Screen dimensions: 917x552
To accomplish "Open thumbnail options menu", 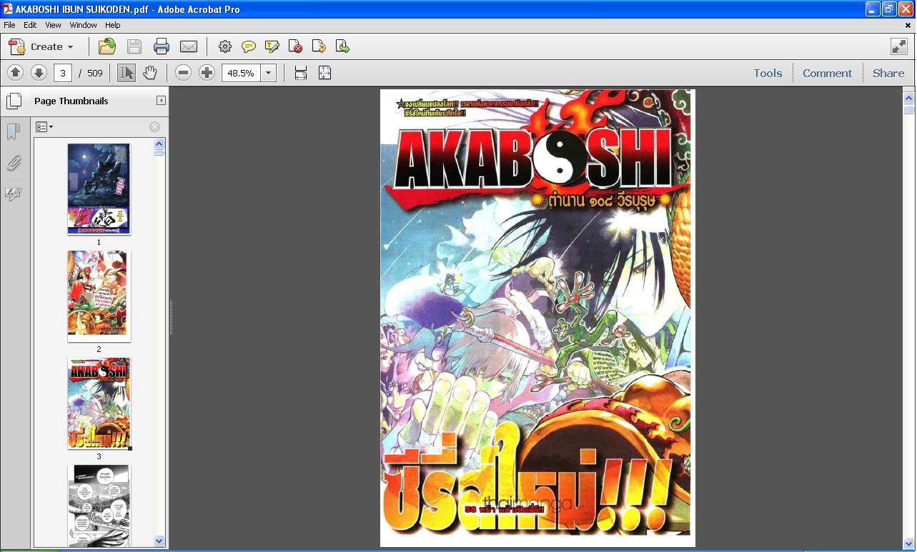I will [44, 127].
